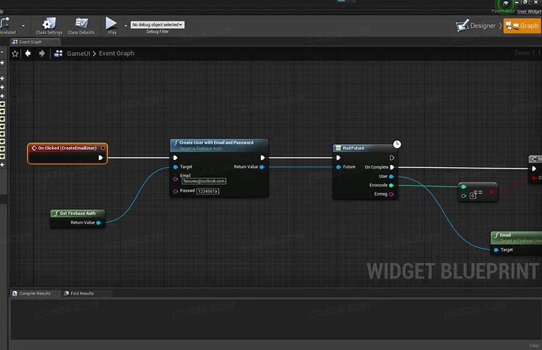542x350 pixels.
Task: Click the latent clock icon on WaitFuture
Action: pos(397,144)
